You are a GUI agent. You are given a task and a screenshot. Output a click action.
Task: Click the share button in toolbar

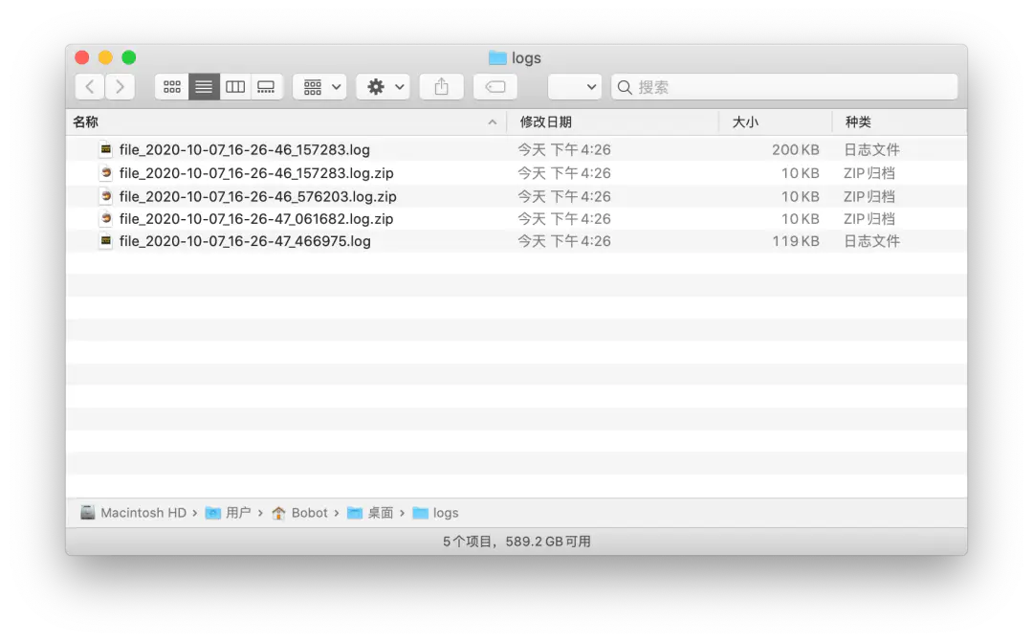pyautogui.click(x=441, y=87)
